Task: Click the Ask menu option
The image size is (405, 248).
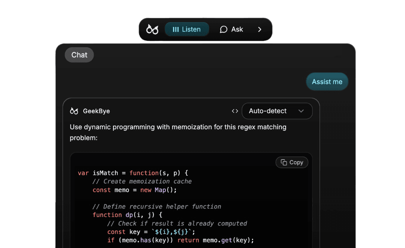Action: coord(237,29)
